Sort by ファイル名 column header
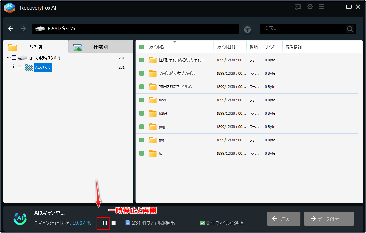366x233 pixels. tap(175, 47)
